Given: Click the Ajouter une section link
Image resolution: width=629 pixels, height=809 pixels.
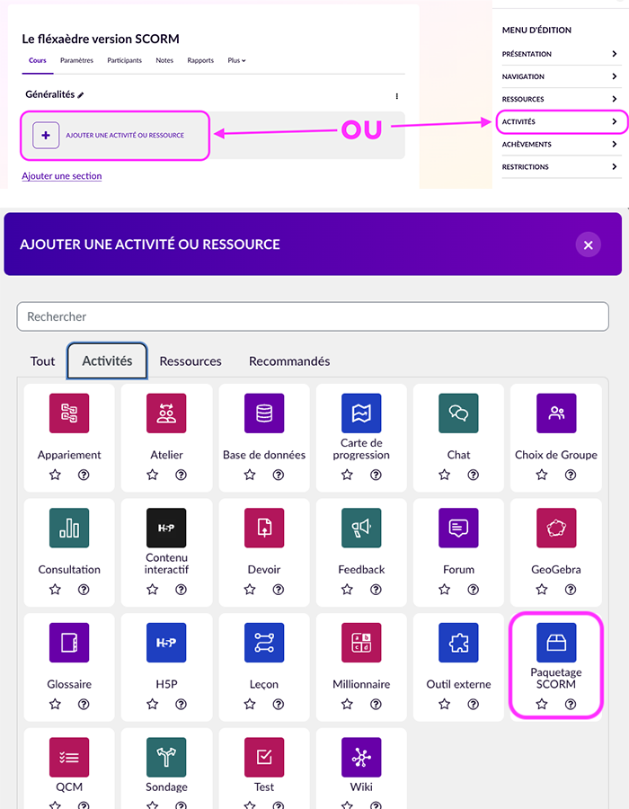Looking at the screenshot, I should click(61, 176).
